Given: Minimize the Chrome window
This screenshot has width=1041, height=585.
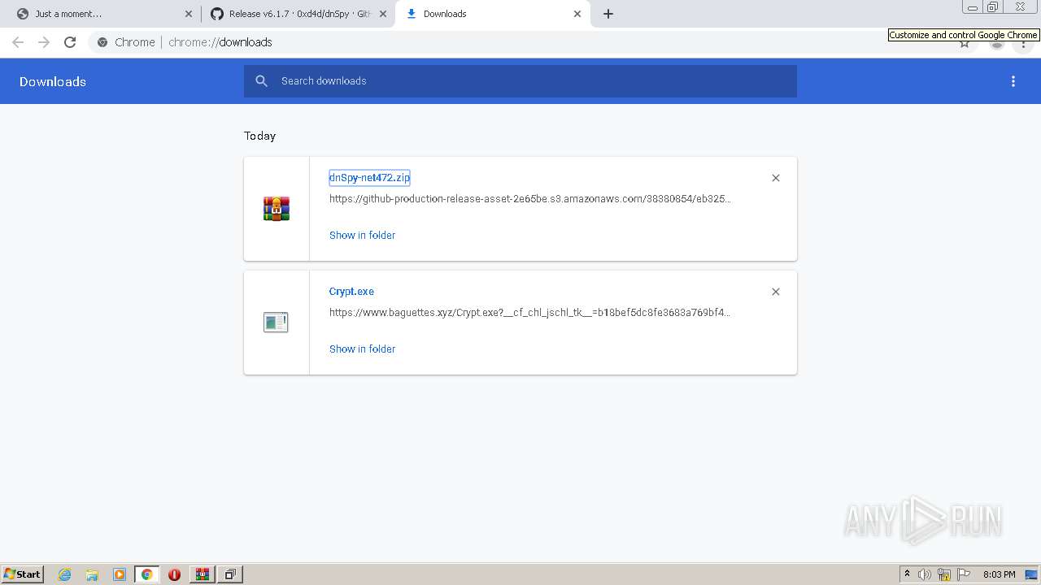Looking at the screenshot, I should [973, 6].
